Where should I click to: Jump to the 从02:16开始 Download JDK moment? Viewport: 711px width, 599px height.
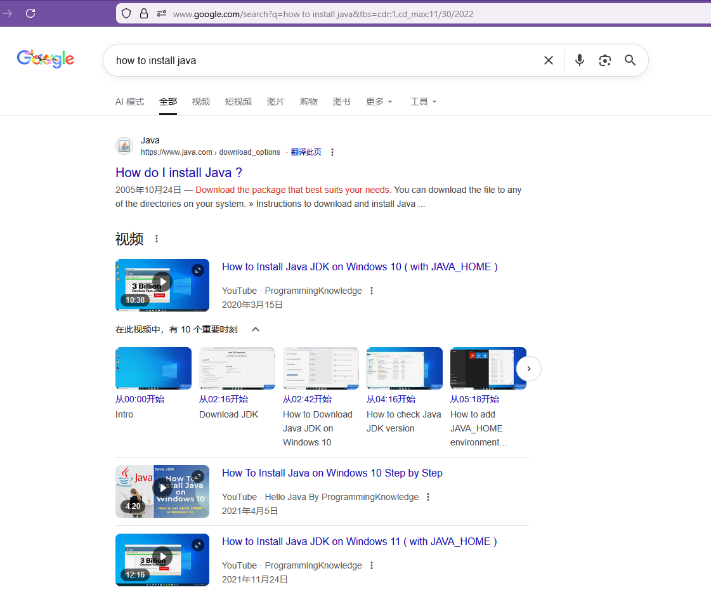[x=223, y=399]
